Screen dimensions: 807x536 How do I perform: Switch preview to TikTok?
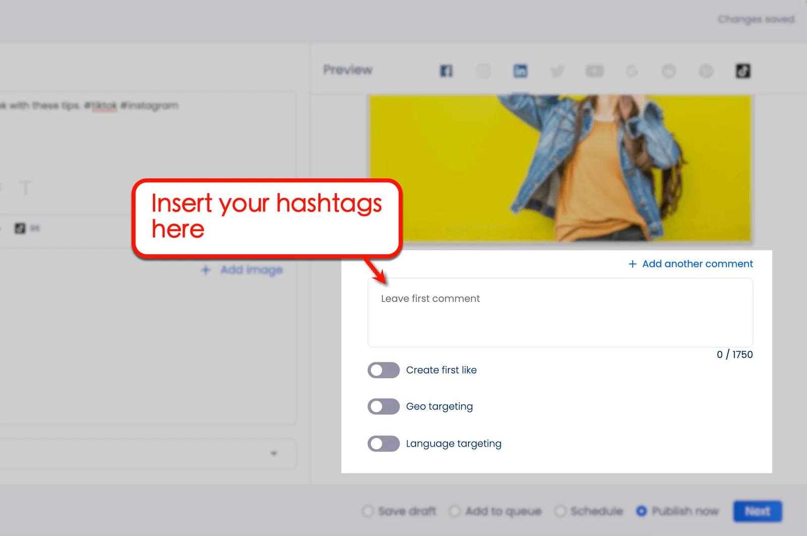[x=741, y=71]
